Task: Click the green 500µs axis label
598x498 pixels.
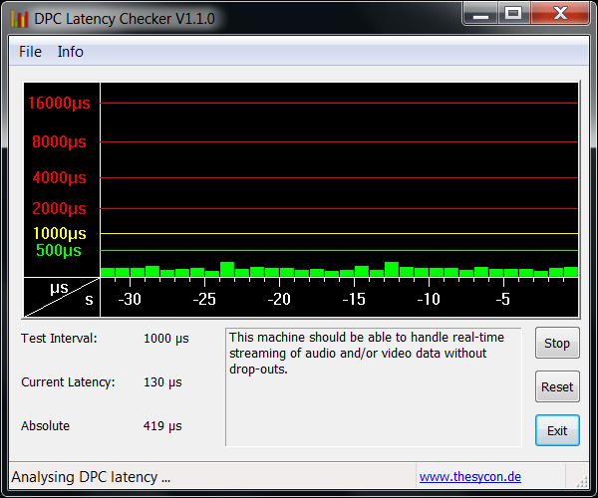Action: pos(59,250)
